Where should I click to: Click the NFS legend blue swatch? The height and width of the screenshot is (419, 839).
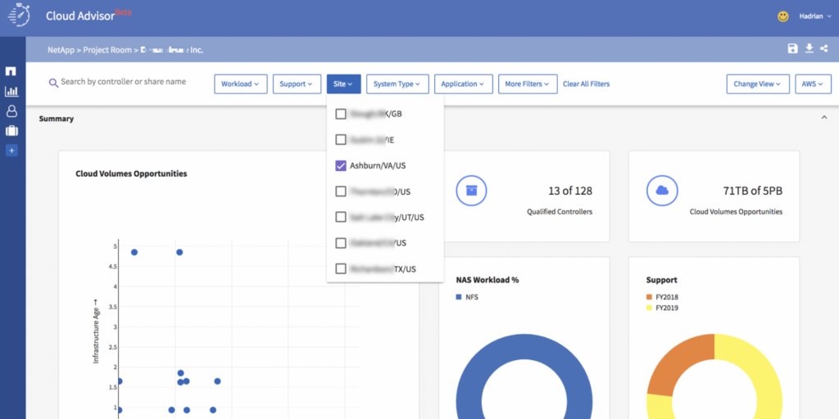(459, 296)
